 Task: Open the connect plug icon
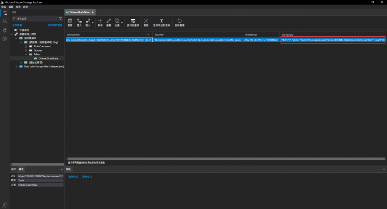click(x=5, y=31)
